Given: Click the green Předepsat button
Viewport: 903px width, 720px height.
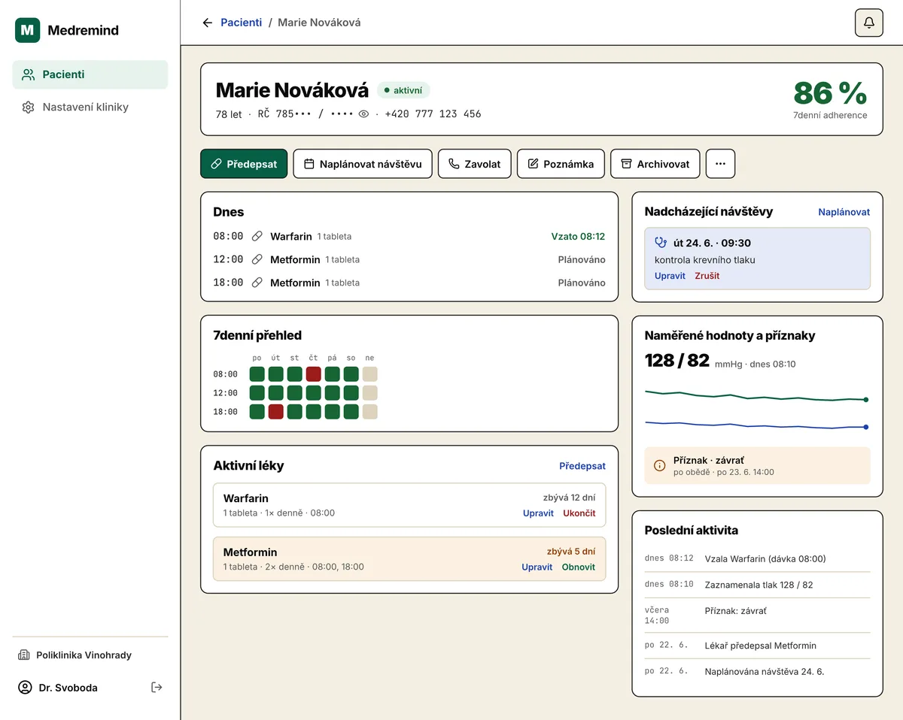Looking at the screenshot, I should point(244,164).
